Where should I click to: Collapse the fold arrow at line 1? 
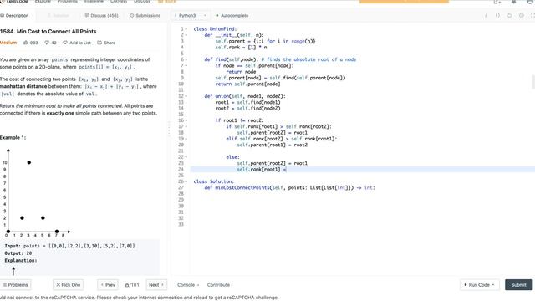[x=186, y=29]
